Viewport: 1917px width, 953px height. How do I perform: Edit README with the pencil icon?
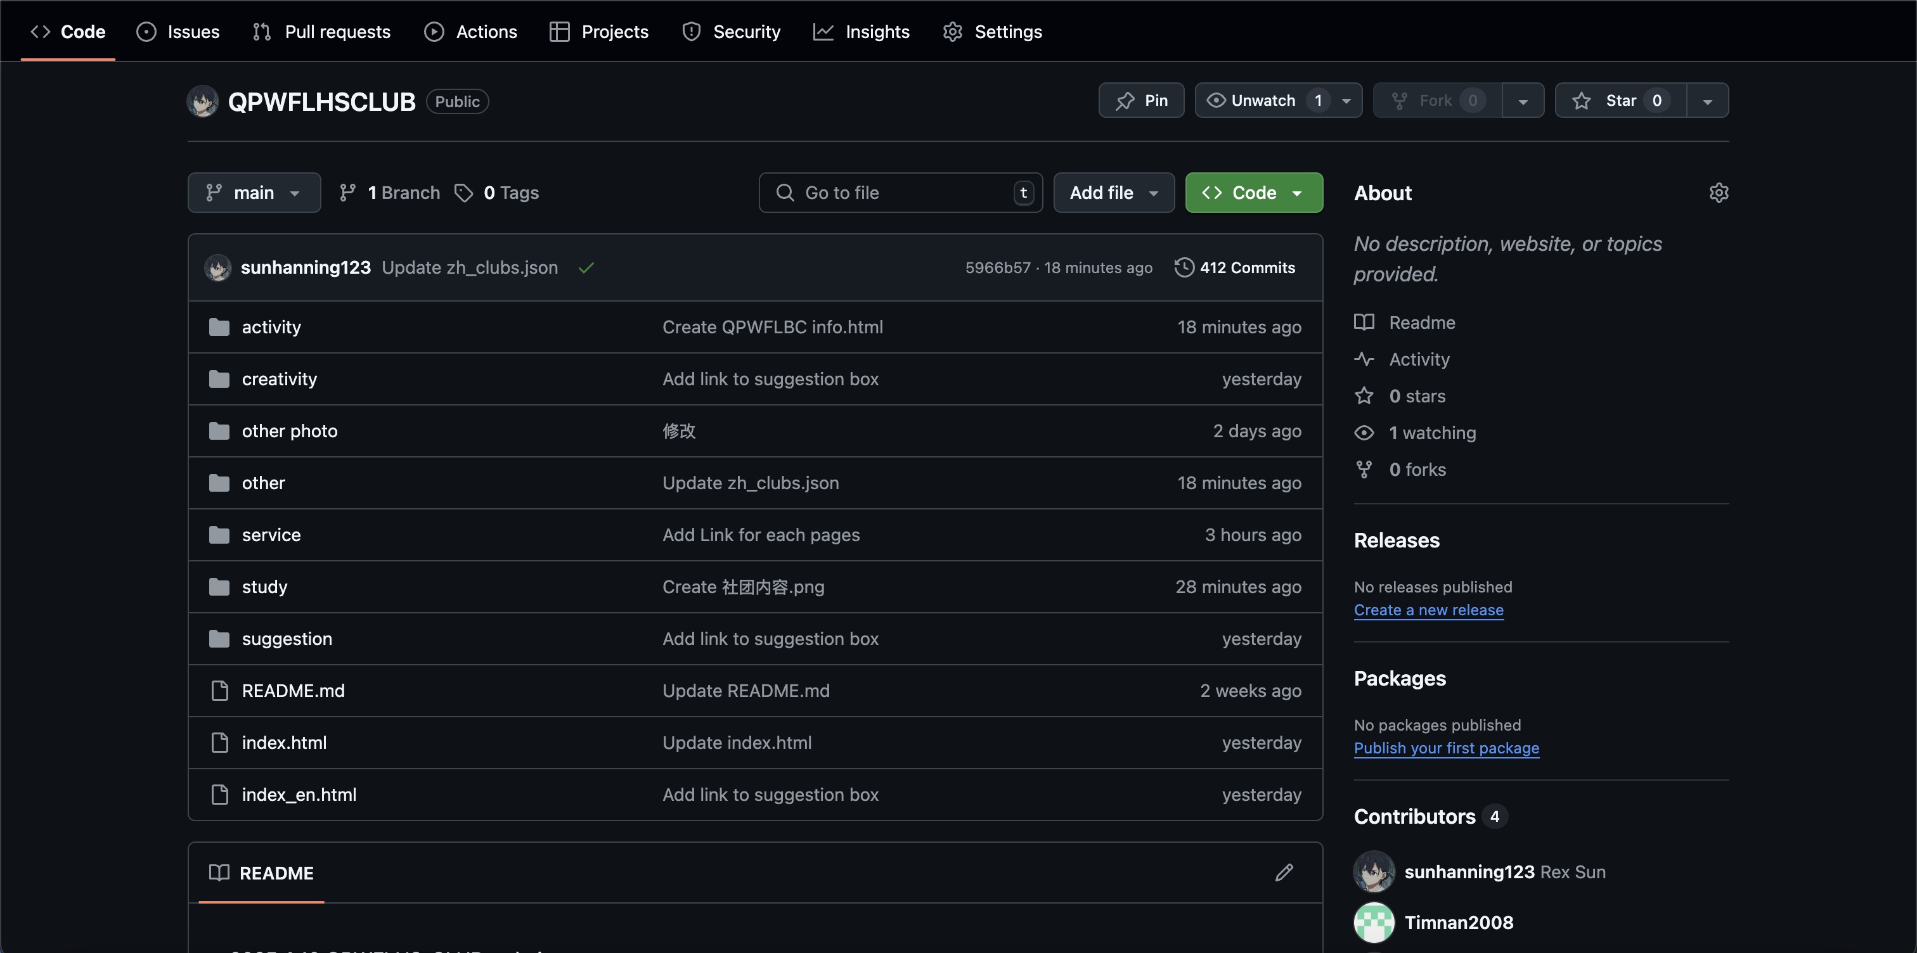click(1284, 873)
